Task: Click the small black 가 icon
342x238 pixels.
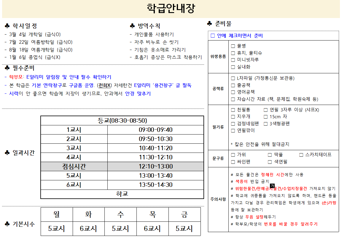Action: pos(272,185)
